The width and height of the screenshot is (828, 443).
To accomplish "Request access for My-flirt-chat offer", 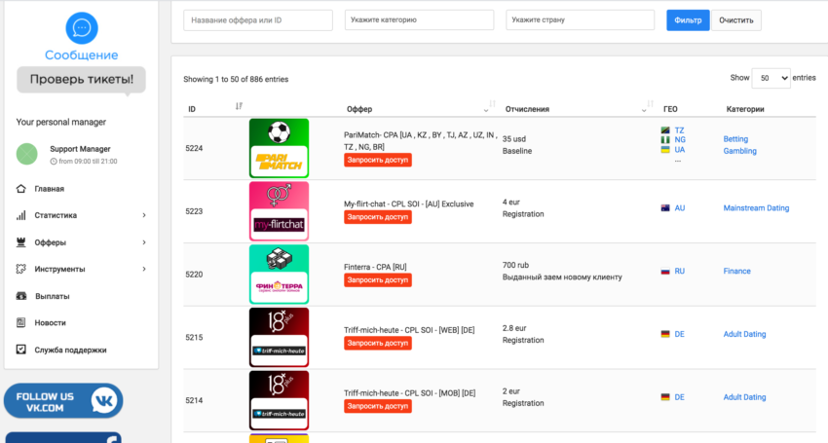I will click(378, 217).
